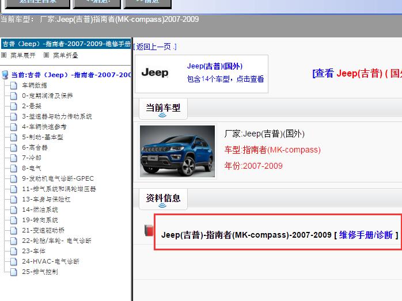The image size is (402, 301).
Task: Click the red 年份:2007-2009 text
Action: pos(253,166)
